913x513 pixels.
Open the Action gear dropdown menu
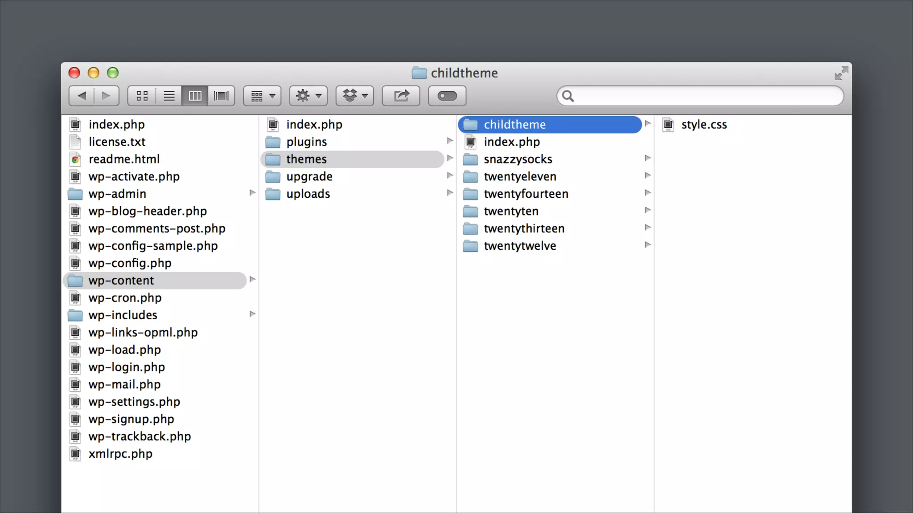click(308, 96)
